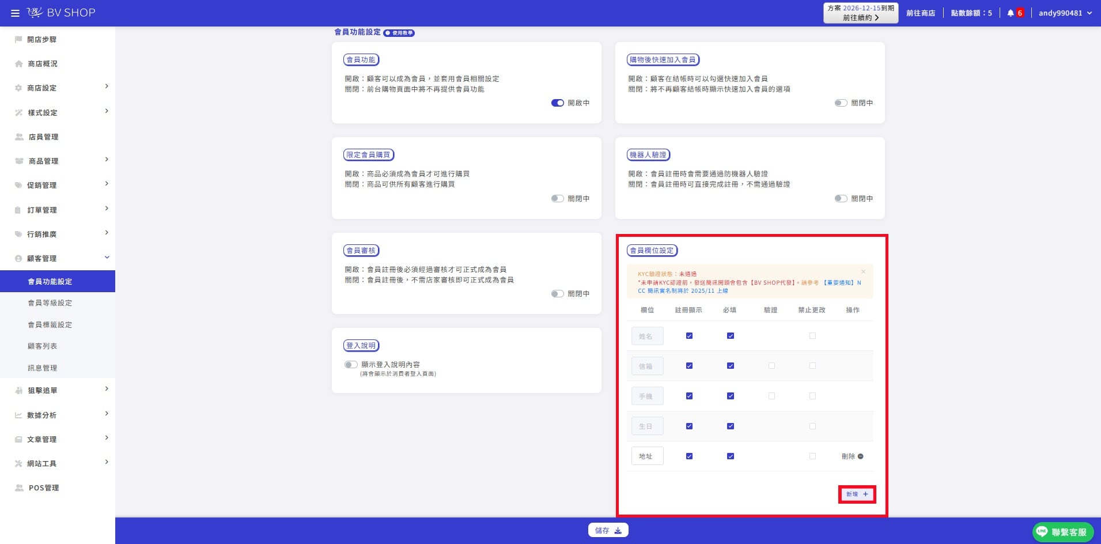Click the 開店步驟 flag icon
This screenshot has width=1101, height=544.
pyautogui.click(x=18, y=39)
